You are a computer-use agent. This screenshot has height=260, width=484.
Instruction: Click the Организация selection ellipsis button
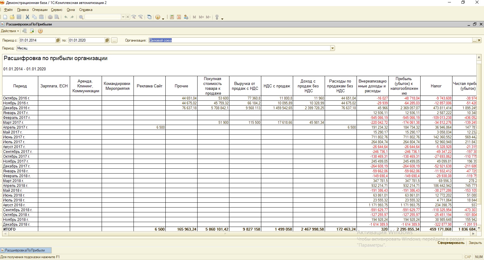point(475,40)
